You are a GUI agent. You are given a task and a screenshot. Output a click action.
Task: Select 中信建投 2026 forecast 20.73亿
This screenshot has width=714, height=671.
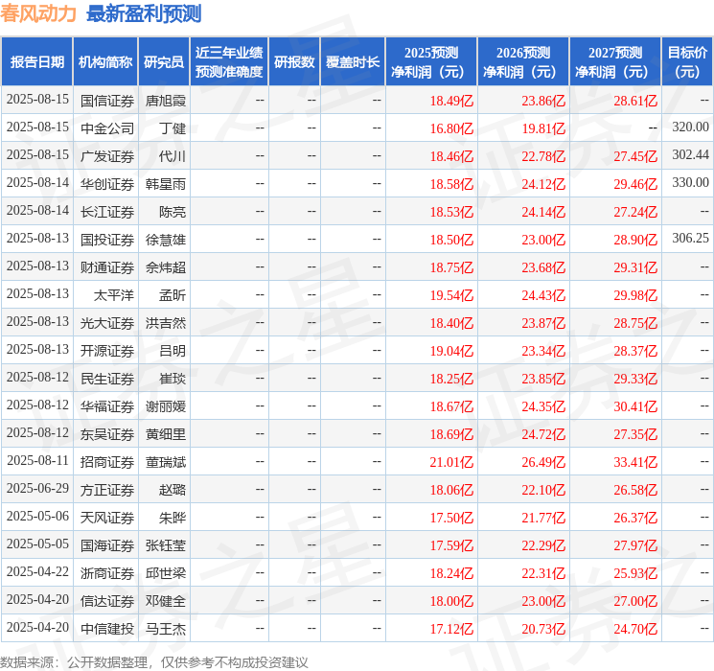543,629
